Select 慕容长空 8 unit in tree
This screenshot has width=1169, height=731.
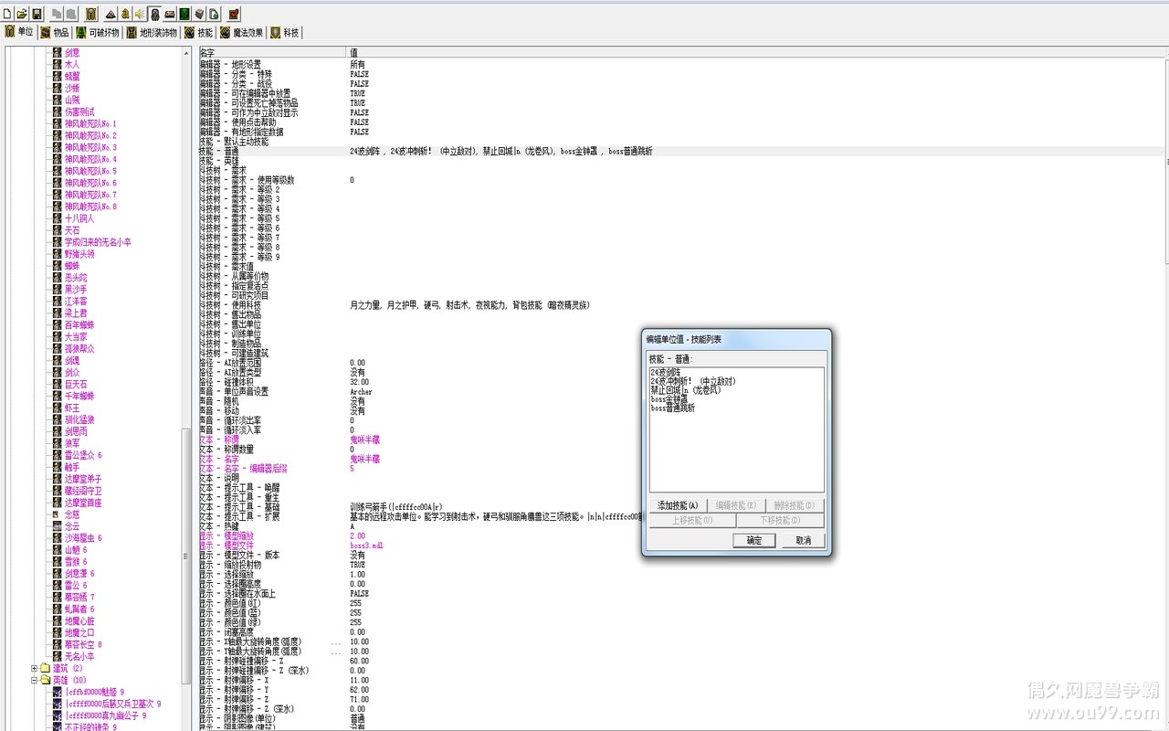coord(83,644)
